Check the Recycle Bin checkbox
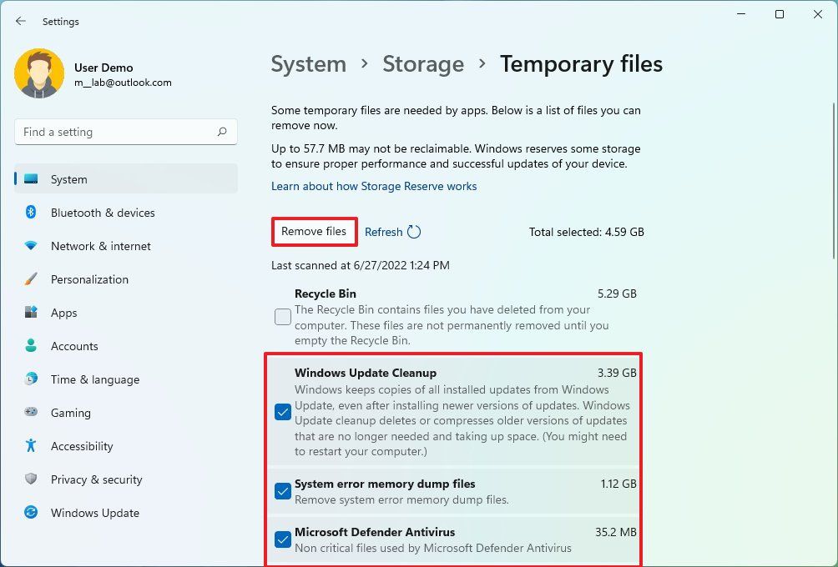 282,317
